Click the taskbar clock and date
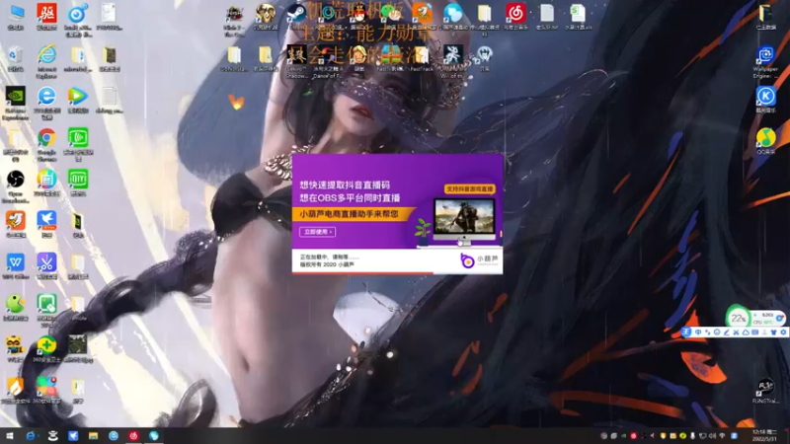The width and height of the screenshot is (790, 444). coord(764,435)
